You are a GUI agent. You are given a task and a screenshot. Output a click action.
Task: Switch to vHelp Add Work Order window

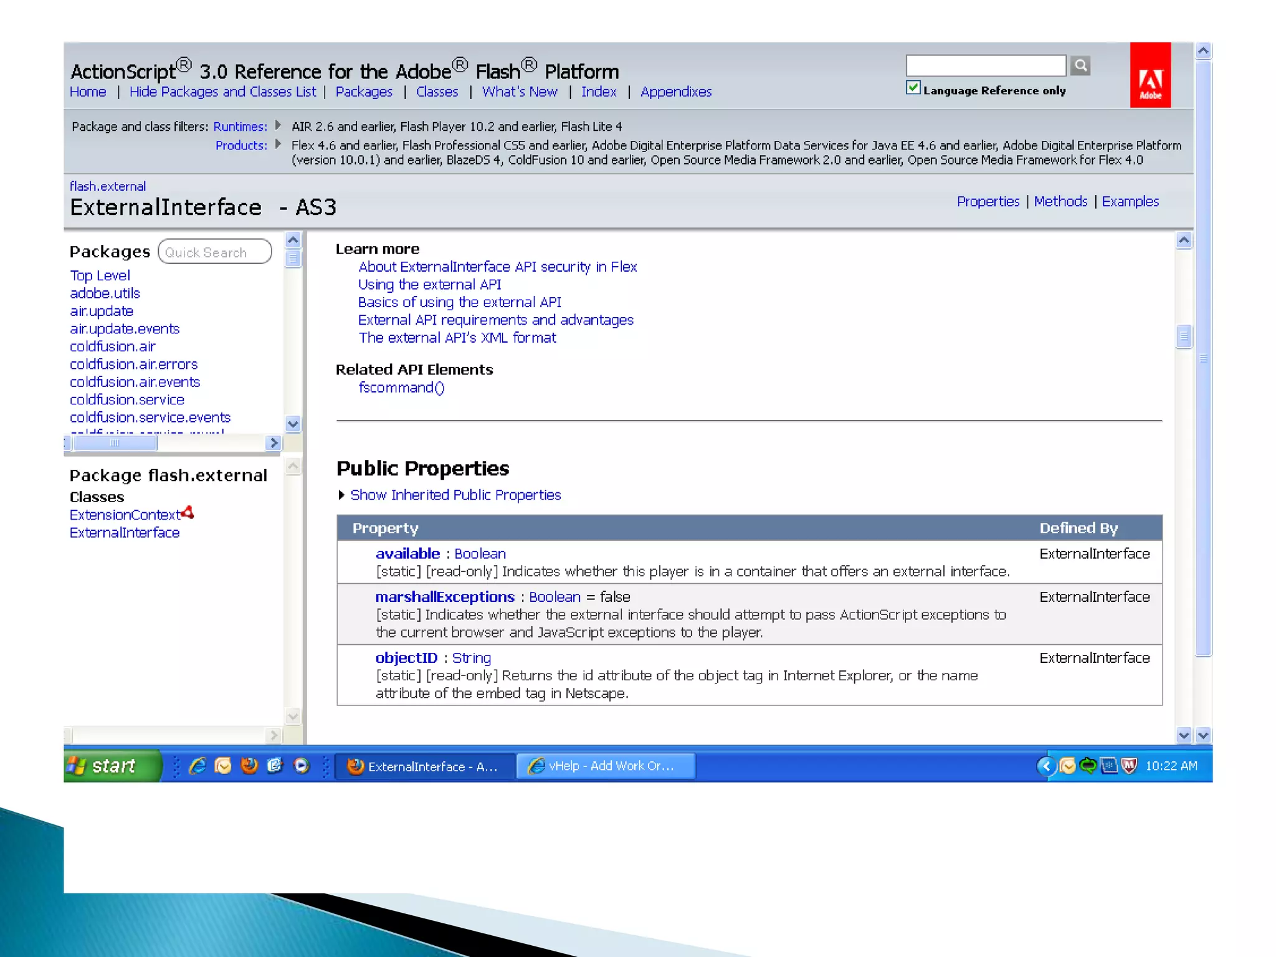coord(605,766)
